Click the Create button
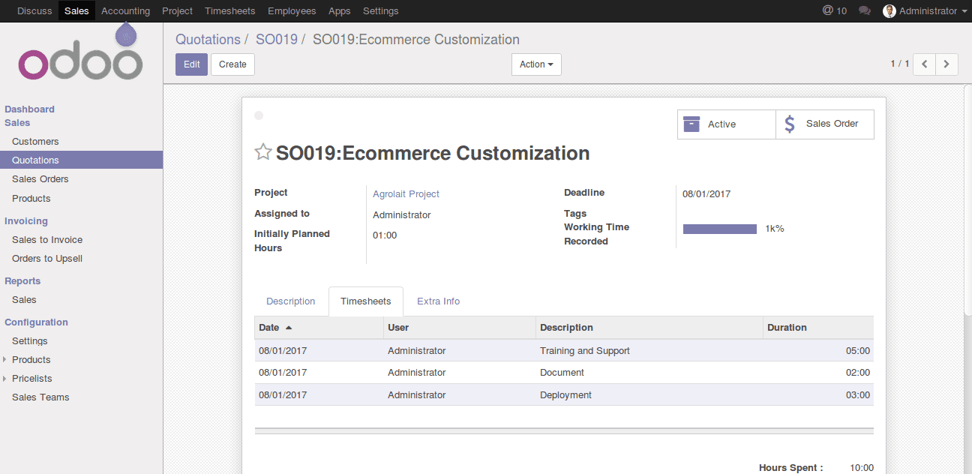Screen dimensions: 972x474 (232, 64)
